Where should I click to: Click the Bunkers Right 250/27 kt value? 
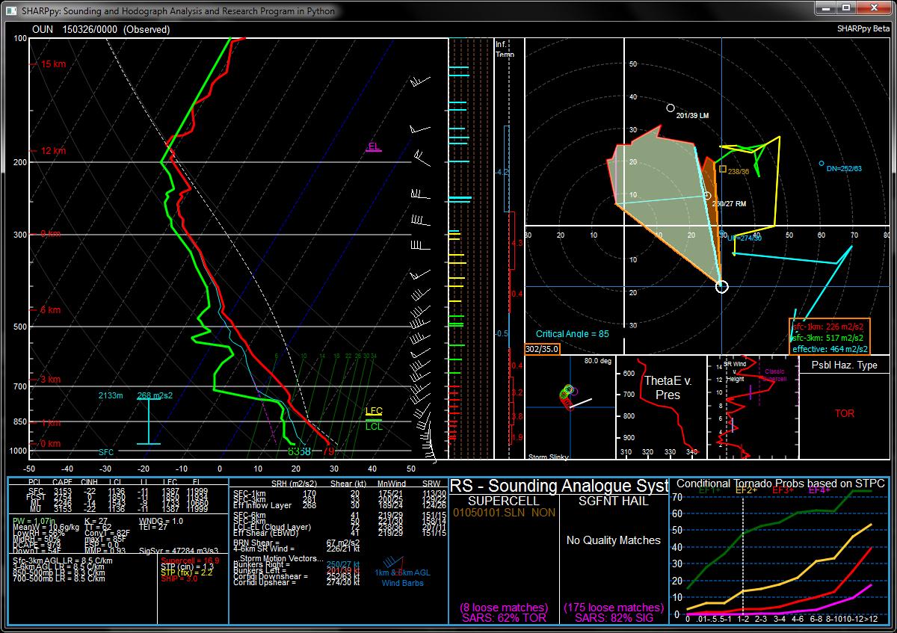(343, 564)
